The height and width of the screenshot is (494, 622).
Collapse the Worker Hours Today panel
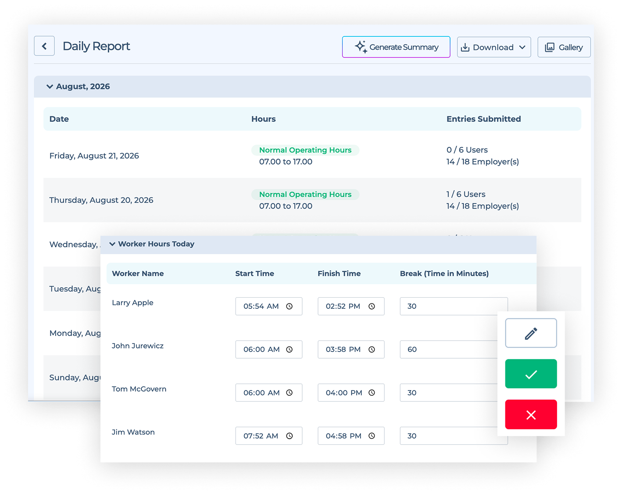[112, 244]
